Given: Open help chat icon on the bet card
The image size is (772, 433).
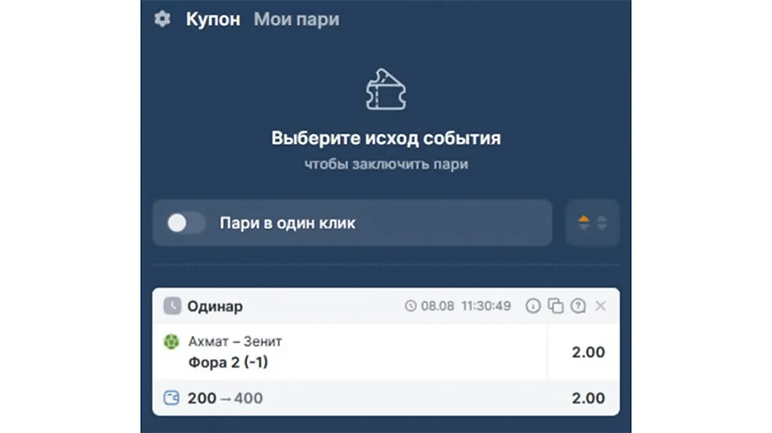Looking at the screenshot, I should point(578,306).
